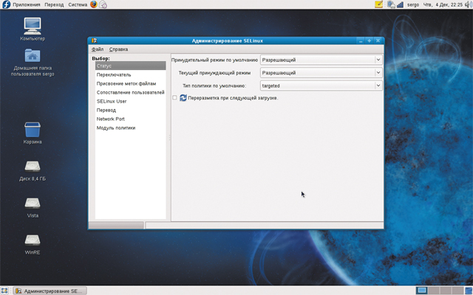
Task: Select Перевод in the sidebar list
Action: point(130,110)
